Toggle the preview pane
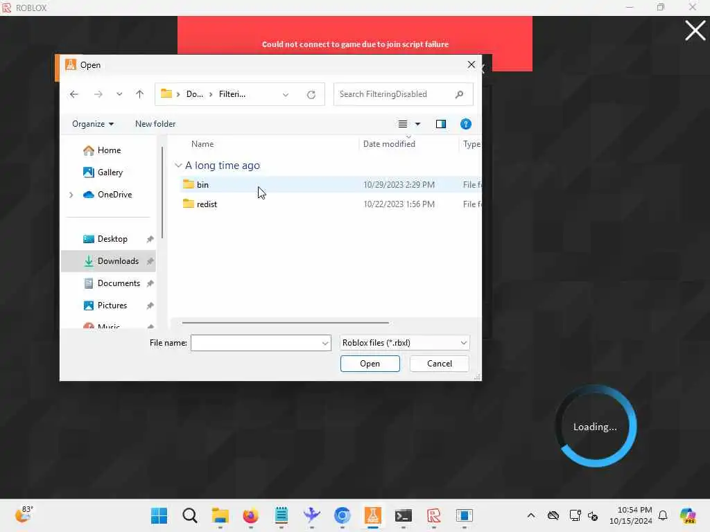 coord(440,124)
